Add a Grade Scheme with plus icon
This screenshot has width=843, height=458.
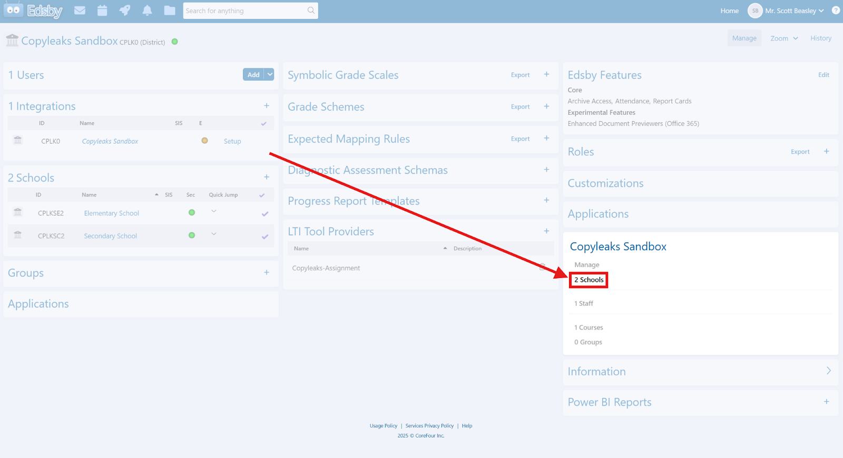tap(546, 106)
